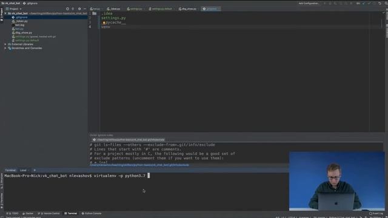
Task: Click the Terminal panel title label
Action: click(10, 170)
